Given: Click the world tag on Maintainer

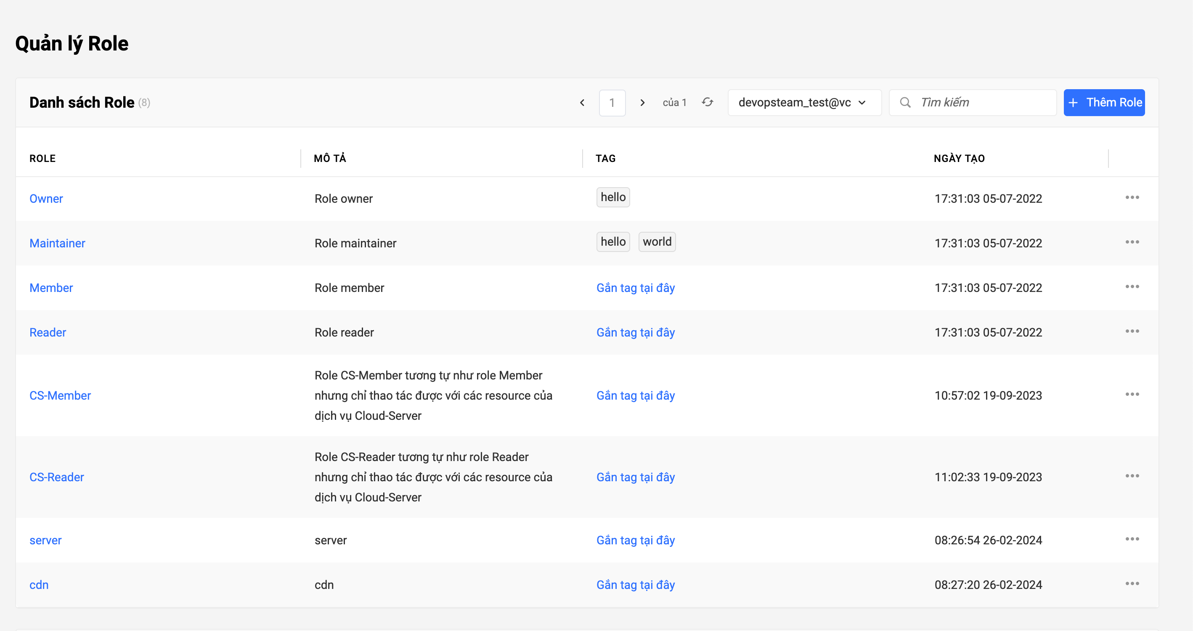Looking at the screenshot, I should point(656,242).
